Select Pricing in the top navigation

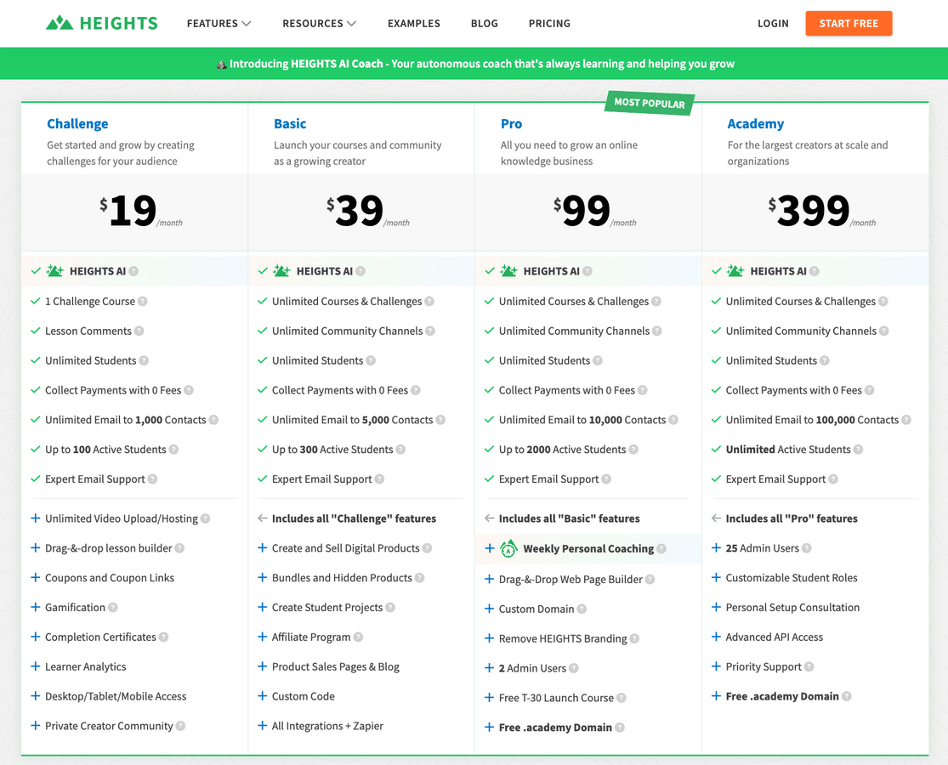549,24
